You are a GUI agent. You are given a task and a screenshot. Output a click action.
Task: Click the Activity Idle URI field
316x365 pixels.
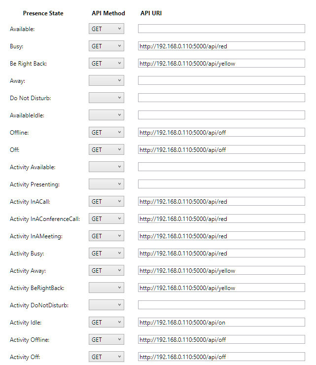click(221, 323)
